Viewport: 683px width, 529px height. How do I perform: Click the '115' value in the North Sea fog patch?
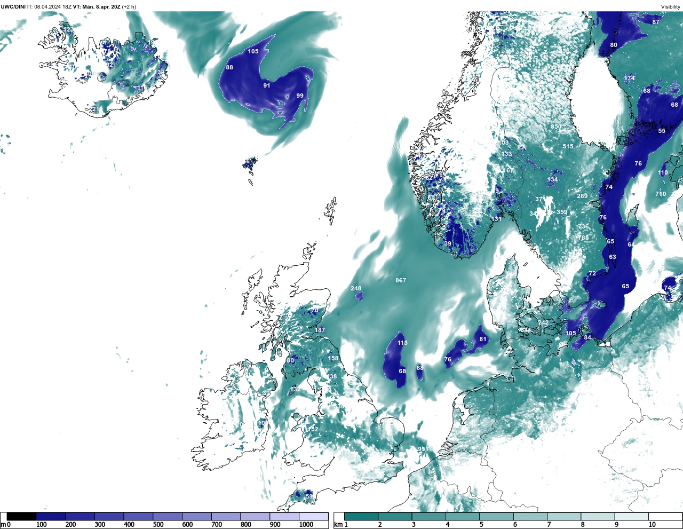[x=402, y=343]
